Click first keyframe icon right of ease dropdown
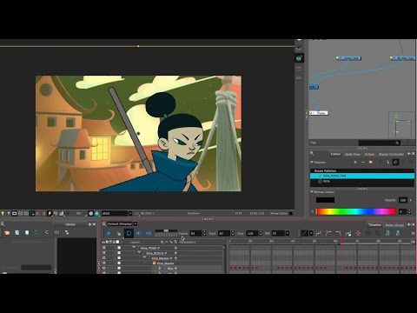 click(319, 233)
